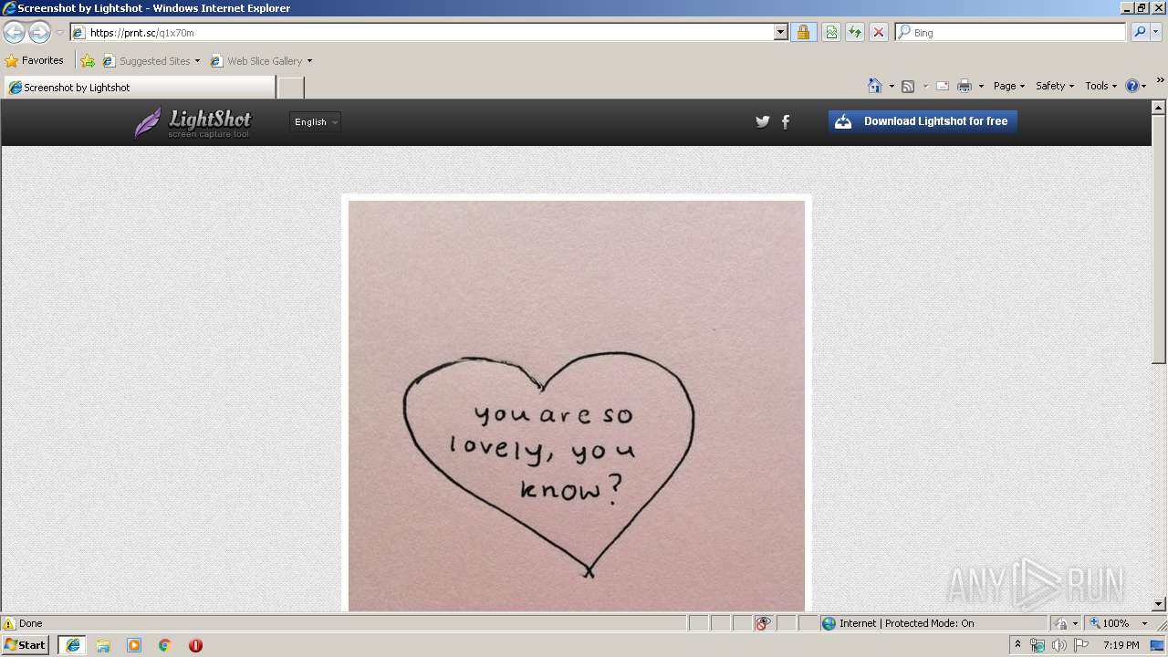Go to the browser Home page icon

point(874,86)
